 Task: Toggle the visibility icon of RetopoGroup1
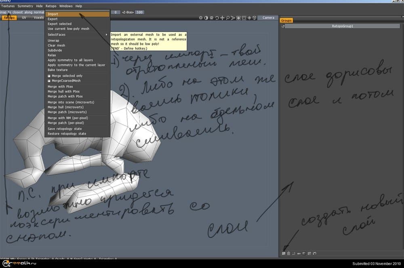coord(284,26)
